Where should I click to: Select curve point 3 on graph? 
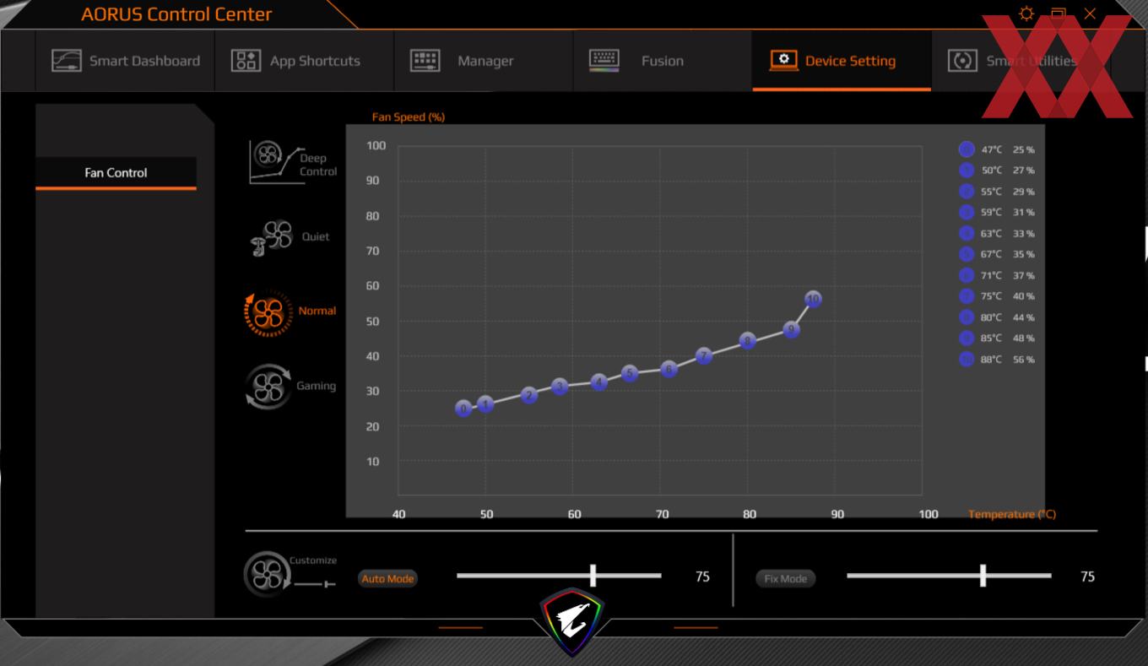pyautogui.click(x=560, y=387)
